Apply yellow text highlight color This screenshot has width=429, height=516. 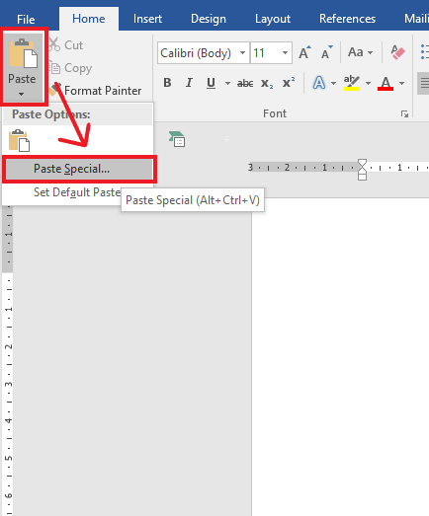352,83
